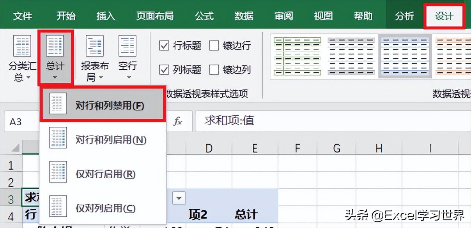Image resolution: width=471 pixels, height=228 pixels.
Task: Switch to the 开始 tab
Action: pos(66,16)
